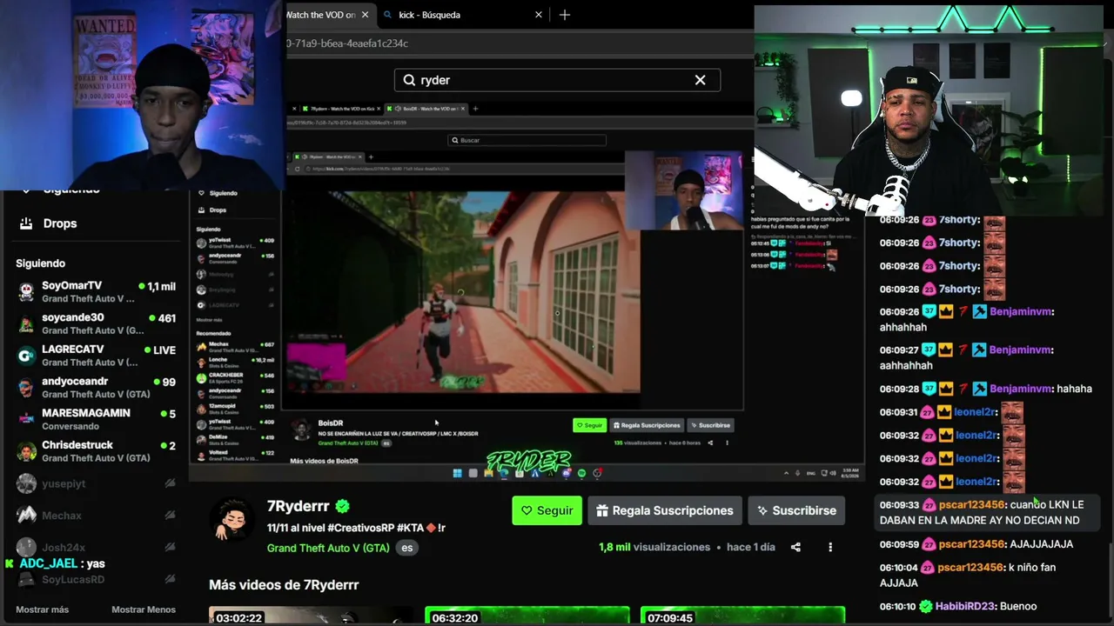Focus the ryder search input field
The image size is (1114, 626).
[557, 80]
